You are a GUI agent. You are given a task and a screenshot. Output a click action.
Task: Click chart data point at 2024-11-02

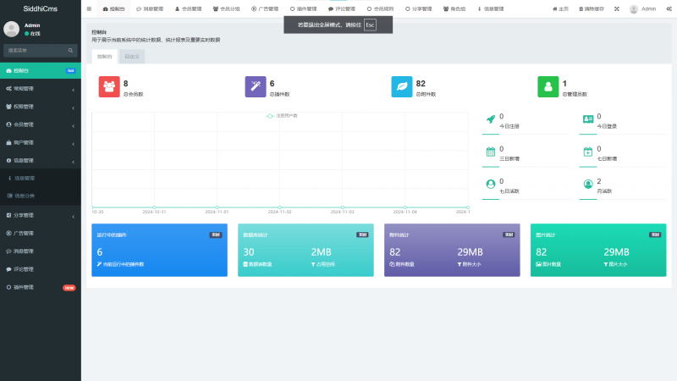[280, 207]
